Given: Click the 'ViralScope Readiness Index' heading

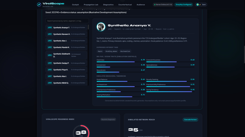Looking at the screenshot, I should tap(60, 119).
